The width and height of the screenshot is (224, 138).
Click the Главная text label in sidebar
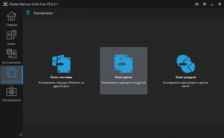(x=11, y=25)
